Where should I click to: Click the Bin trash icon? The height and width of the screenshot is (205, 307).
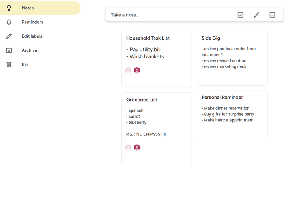(9, 64)
